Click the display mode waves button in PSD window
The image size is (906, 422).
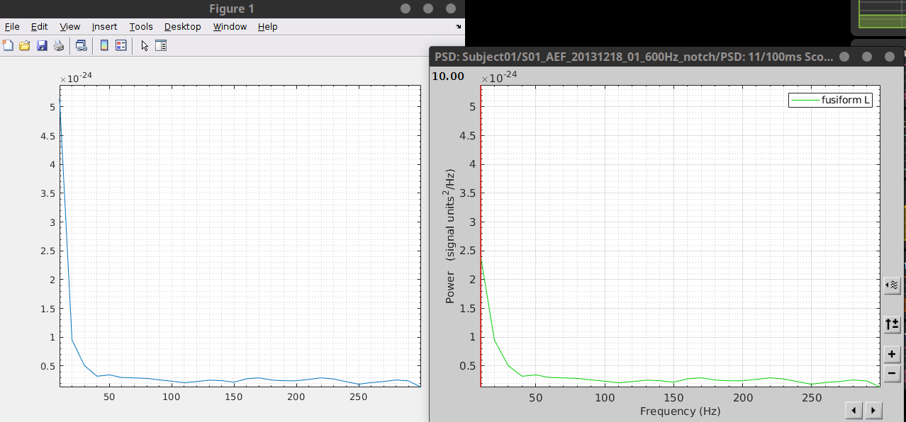tap(893, 285)
